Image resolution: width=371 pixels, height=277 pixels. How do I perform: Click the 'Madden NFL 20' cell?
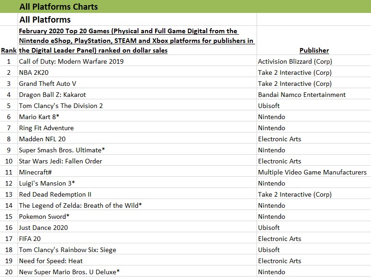(42, 139)
